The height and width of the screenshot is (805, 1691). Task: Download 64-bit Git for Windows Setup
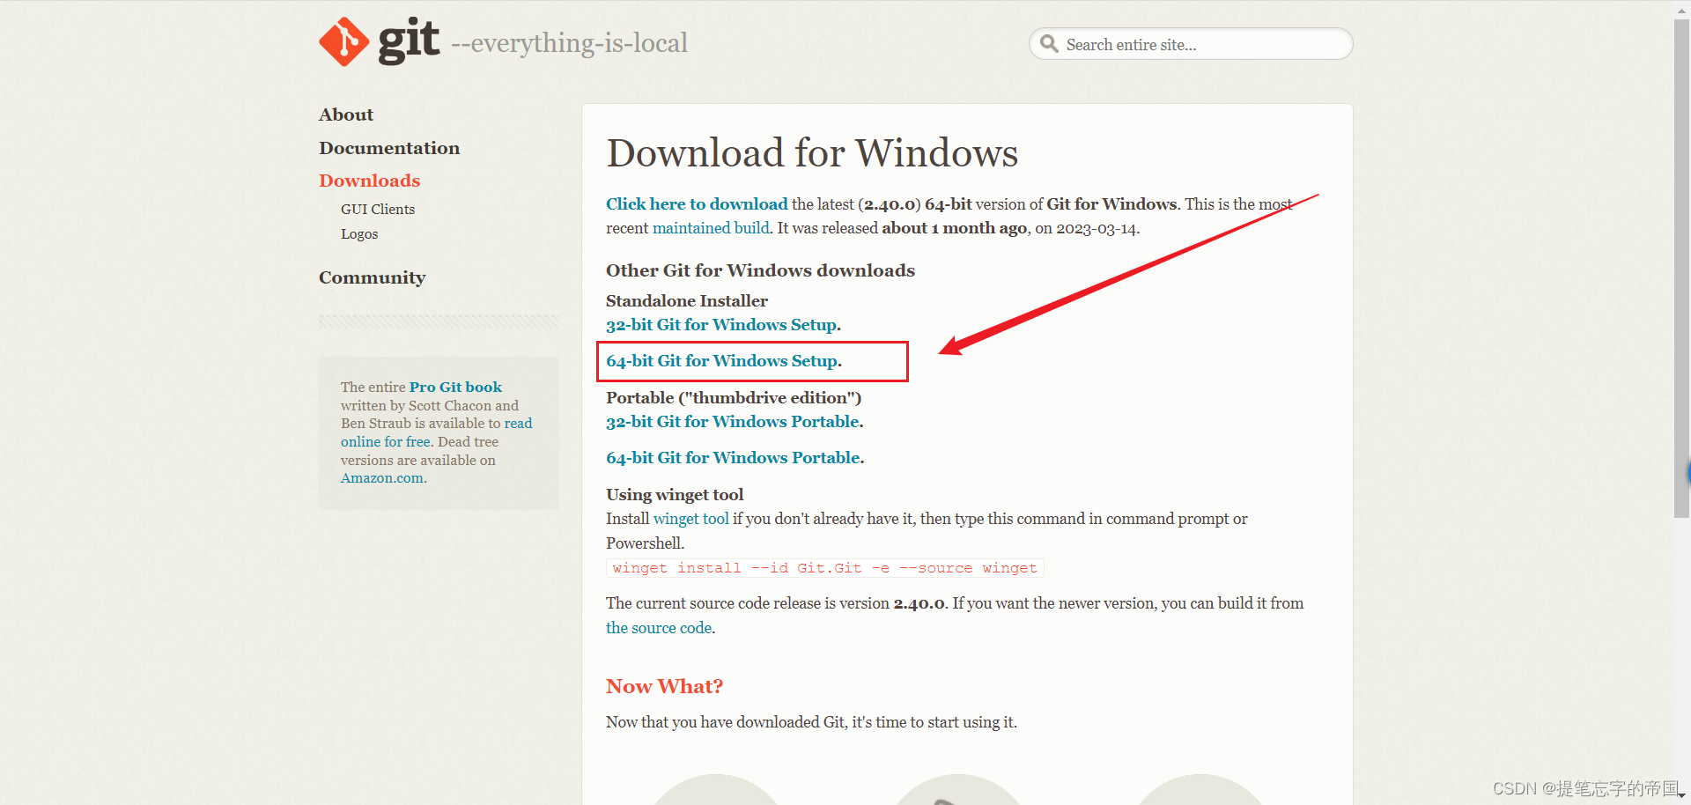click(x=724, y=361)
